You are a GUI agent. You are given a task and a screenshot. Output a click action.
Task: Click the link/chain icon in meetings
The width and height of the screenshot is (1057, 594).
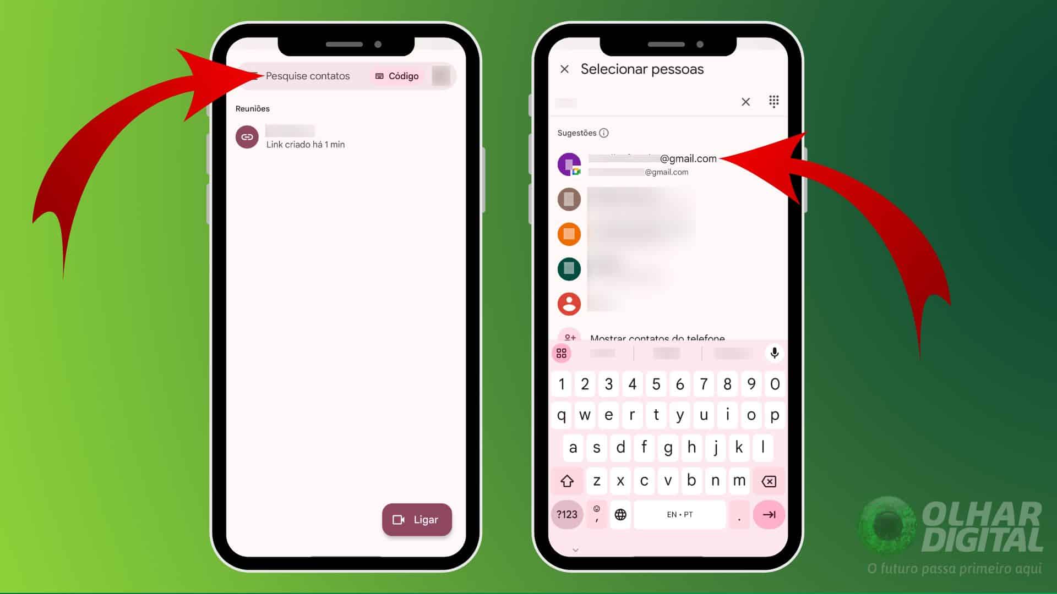pyautogui.click(x=247, y=136)
